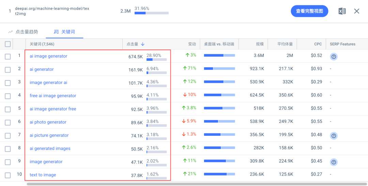368x186 pixels.
Task: Switch to the 点击量趋势 tab
Action: pyautogui.click(x=23, y=32)
